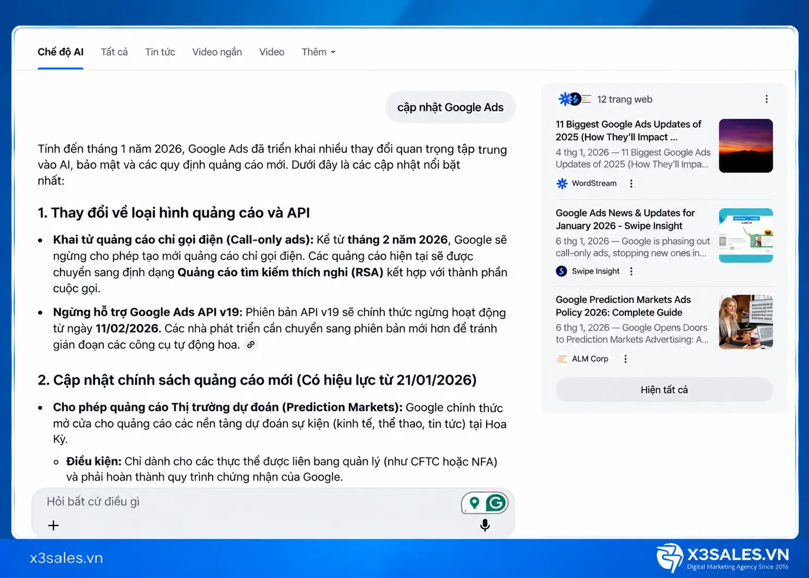Click the WordStream source name
809x578 pixels.
[x=594, y=183]
